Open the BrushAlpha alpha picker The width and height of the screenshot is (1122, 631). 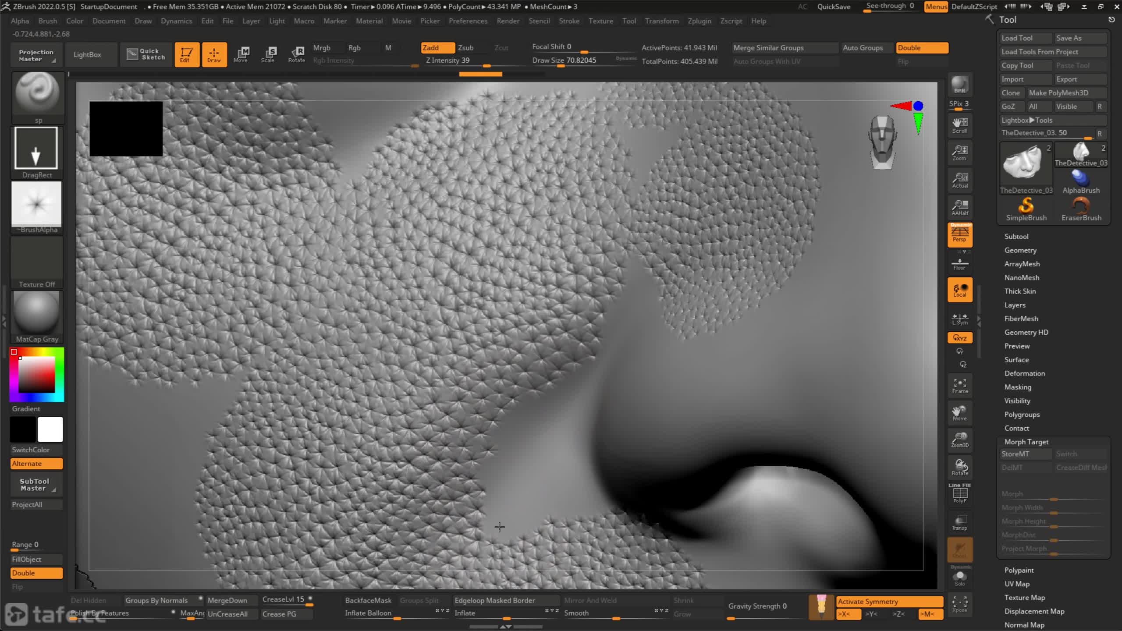pyautogui.click(x=36, y=207)
